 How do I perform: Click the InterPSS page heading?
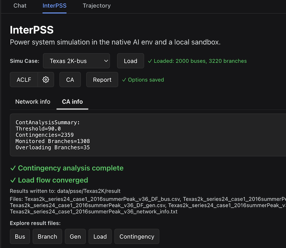click(x=31, y=30)
